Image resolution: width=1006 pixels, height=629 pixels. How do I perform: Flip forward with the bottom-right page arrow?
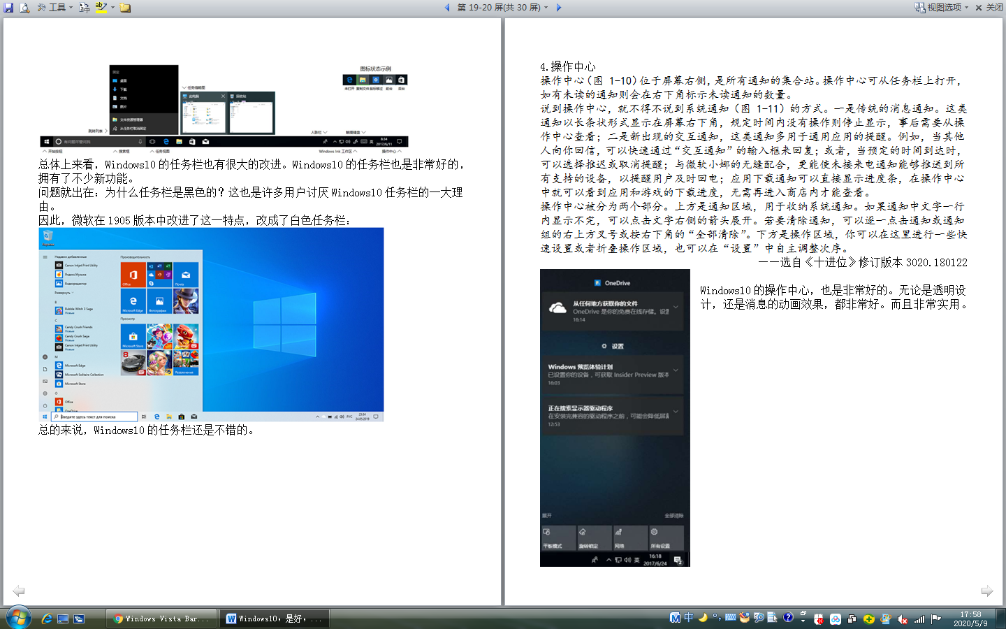(986, 591)
